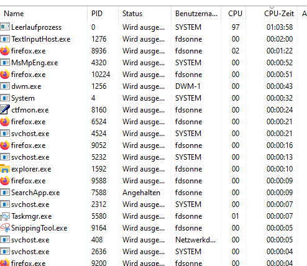This screenshot has width=307, height=266.
Task: Click the DWM-1 user name cell
Action: pos(188,86)
